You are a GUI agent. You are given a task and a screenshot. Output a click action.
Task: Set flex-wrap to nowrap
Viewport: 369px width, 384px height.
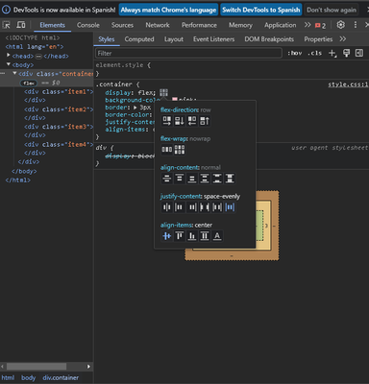167,150
